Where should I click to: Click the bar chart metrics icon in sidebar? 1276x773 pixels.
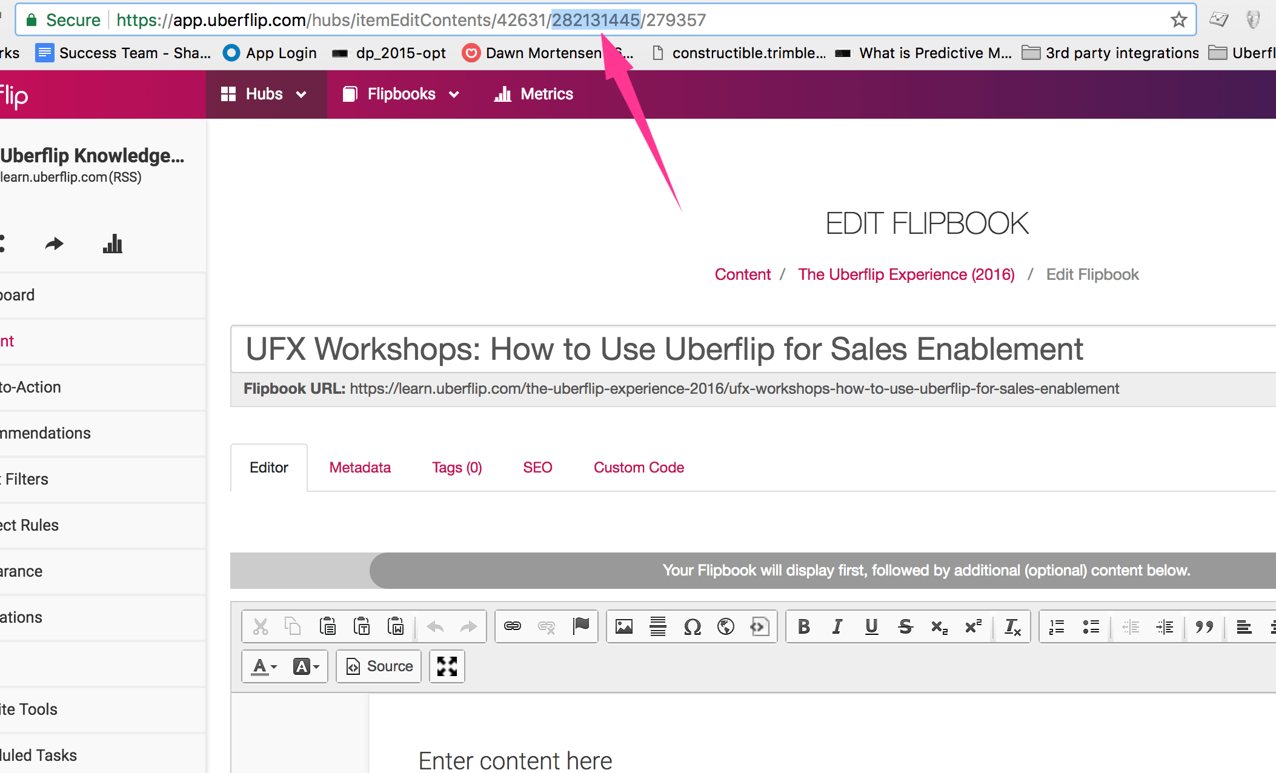tap(113, 244)
